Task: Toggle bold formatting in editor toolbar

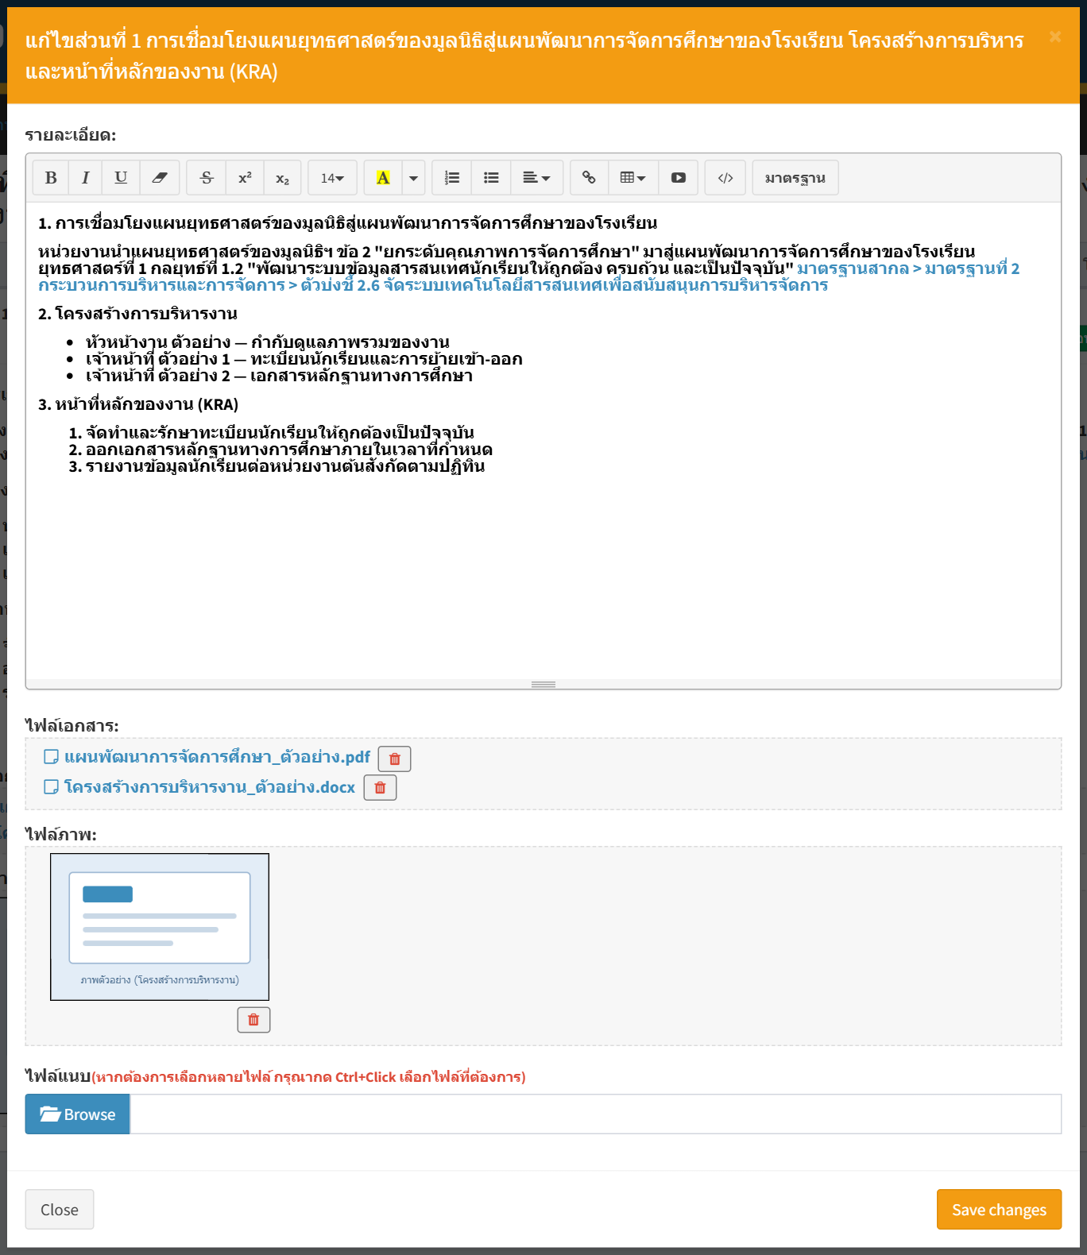Action: [51, 178]
